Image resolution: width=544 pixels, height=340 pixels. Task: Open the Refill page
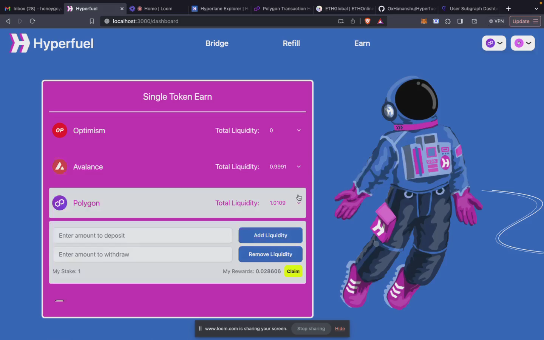291,43
